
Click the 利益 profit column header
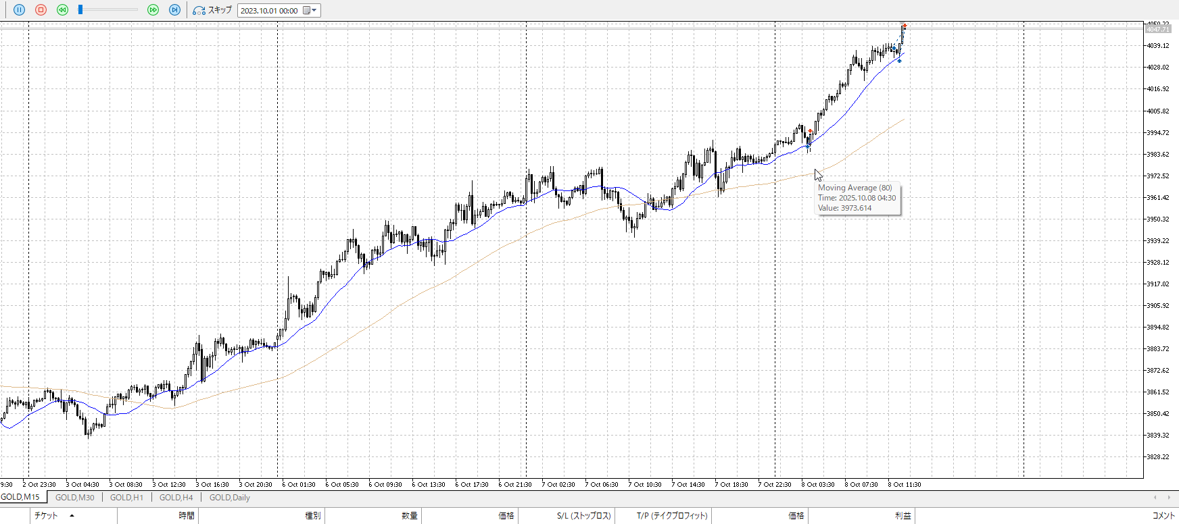(x=903, y=516)
